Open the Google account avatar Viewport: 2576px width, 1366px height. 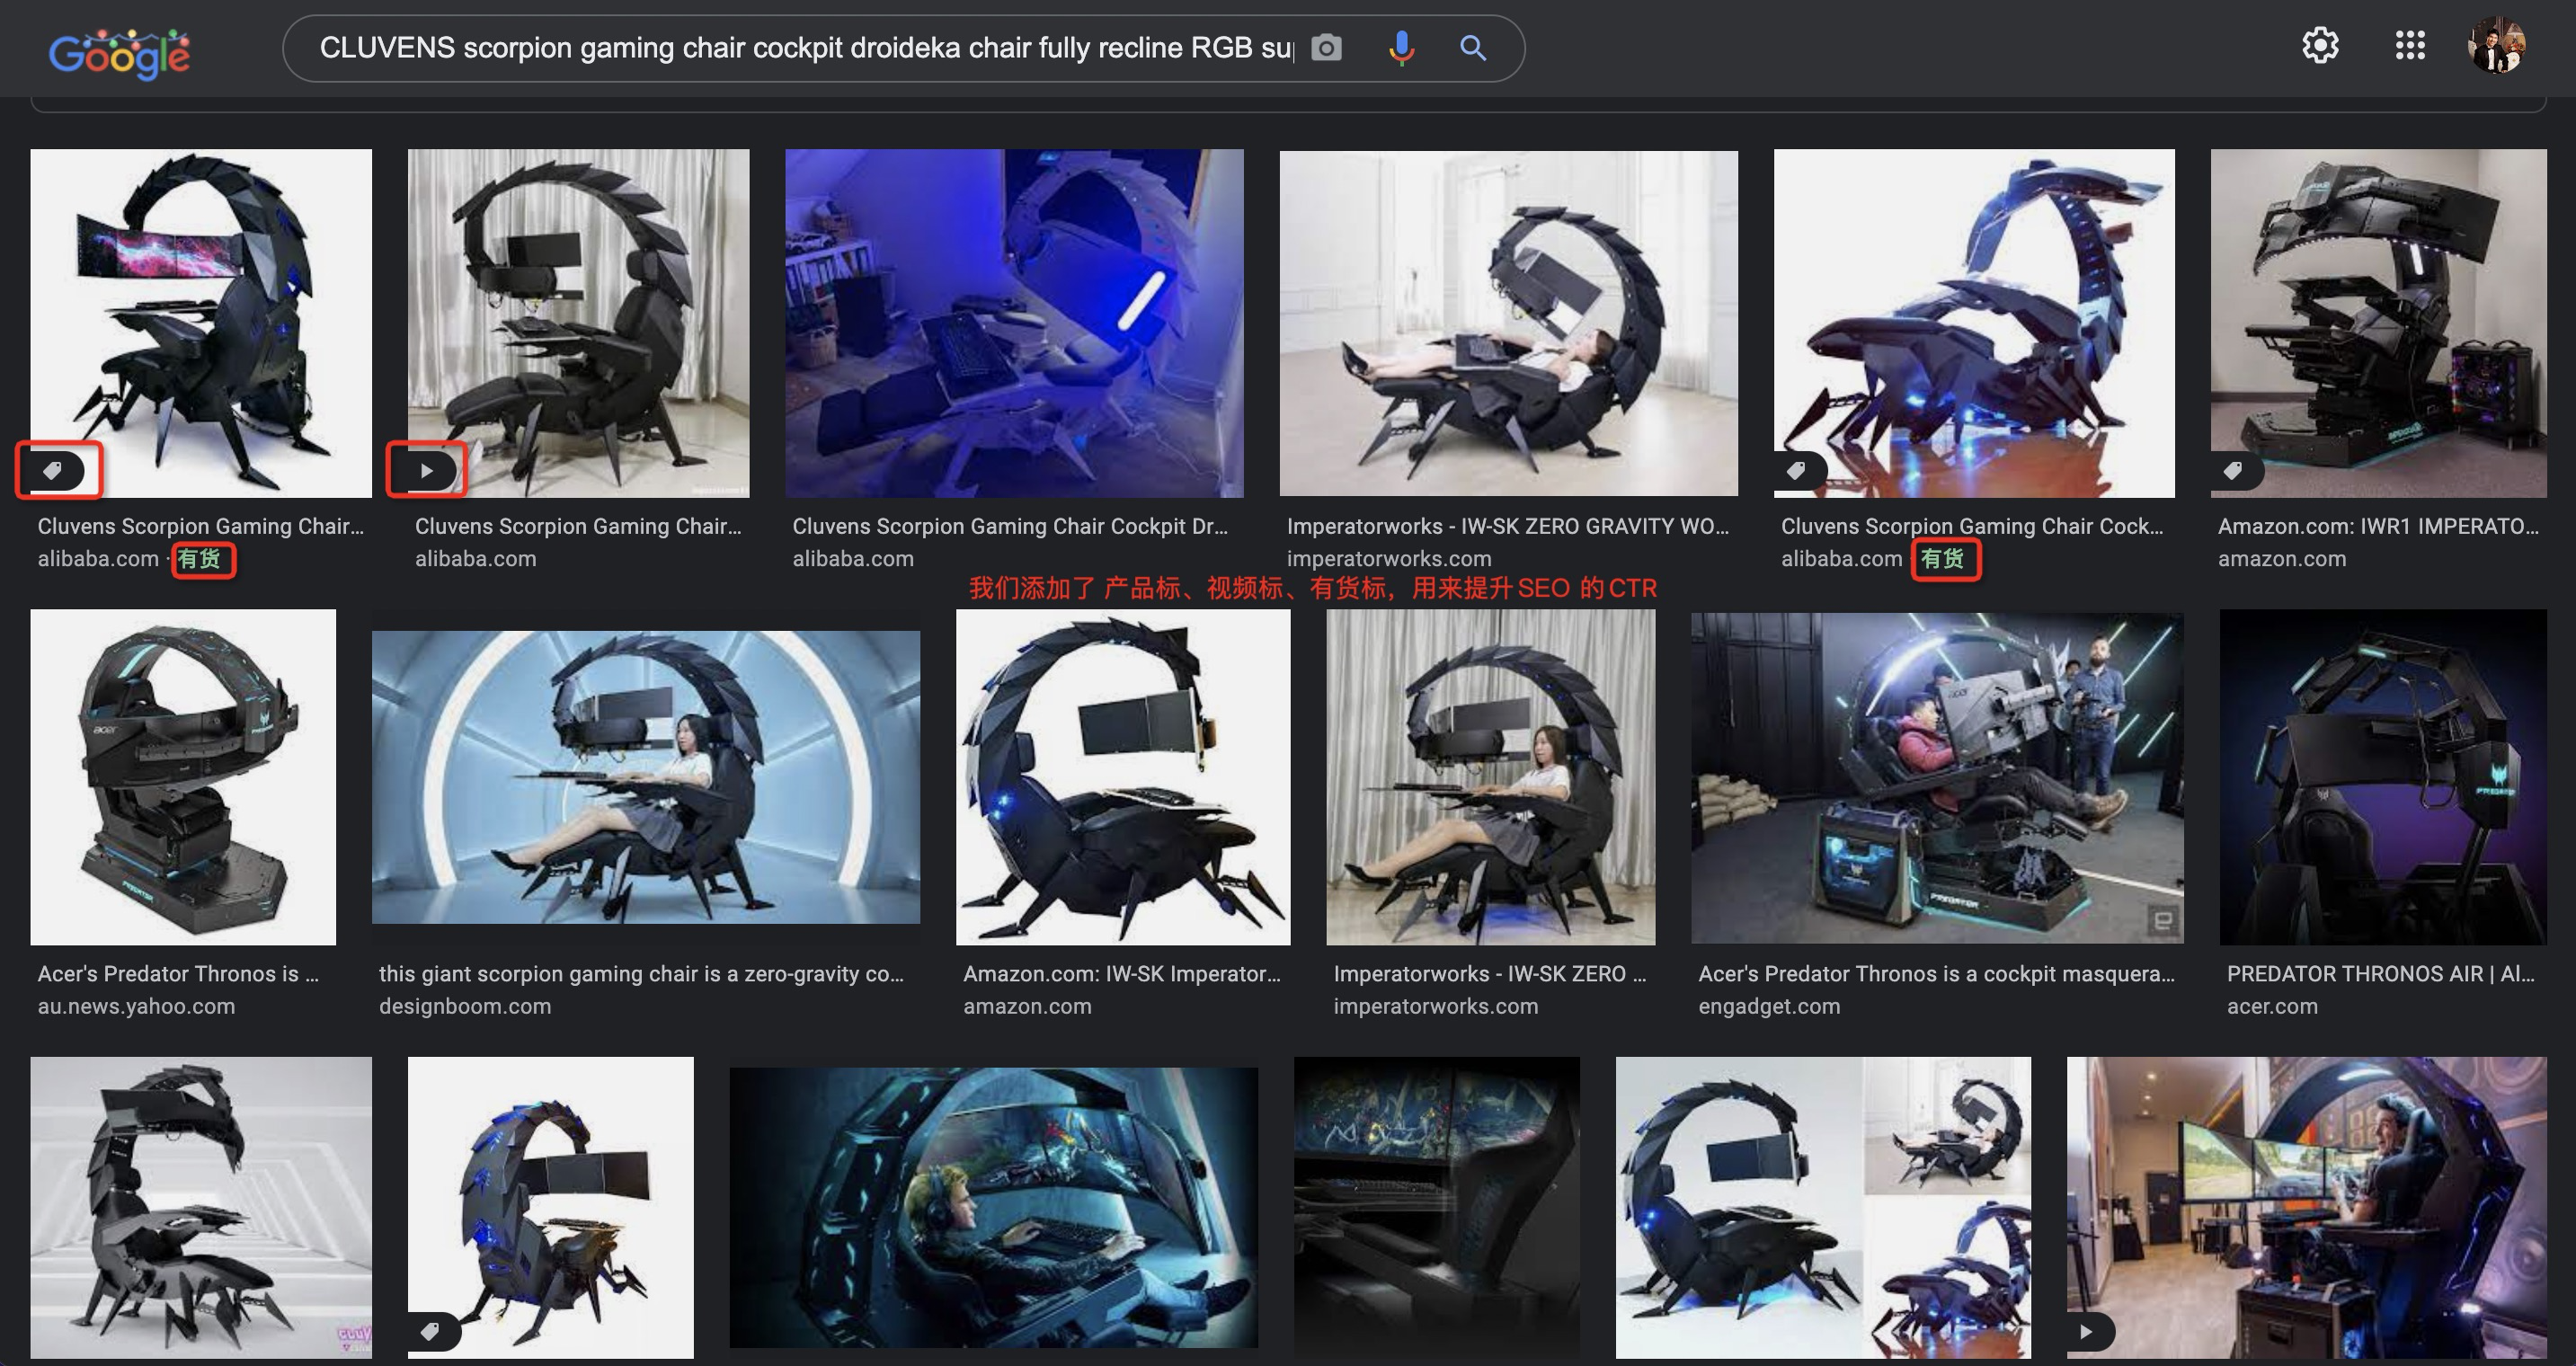[2496, 45]
